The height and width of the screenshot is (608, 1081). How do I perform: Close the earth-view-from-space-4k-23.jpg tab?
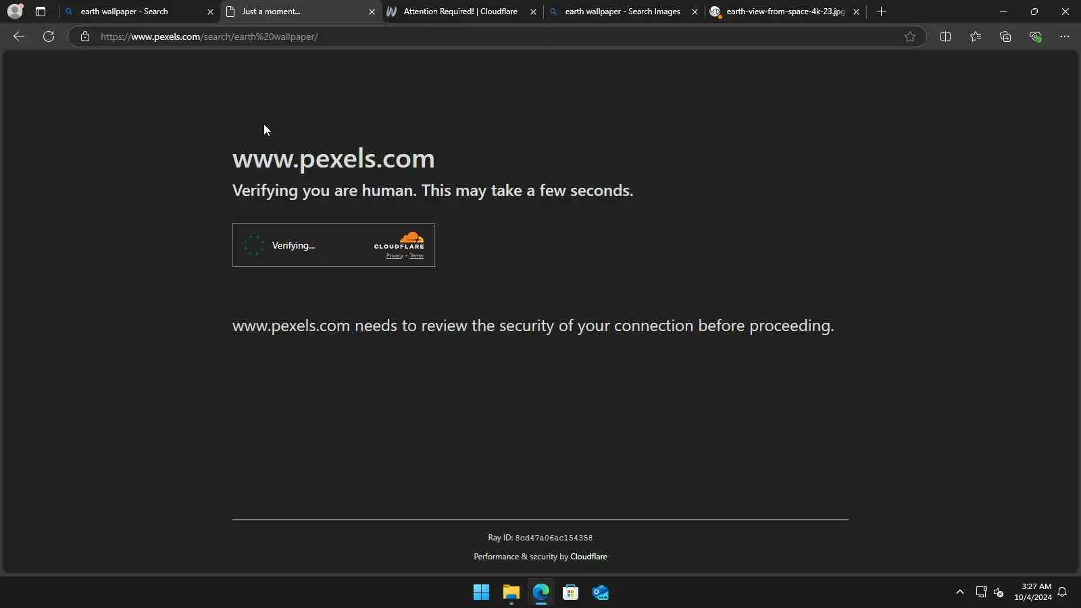tap(856, 11)
